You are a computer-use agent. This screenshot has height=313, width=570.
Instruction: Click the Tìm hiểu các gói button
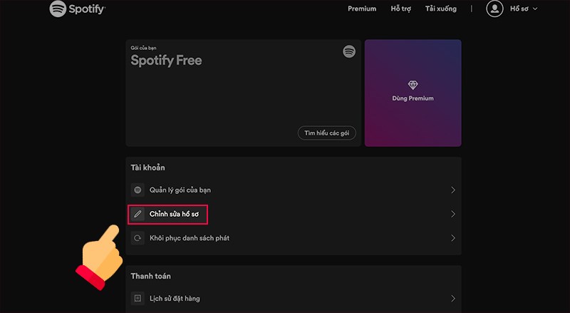pyautogui.click(x=327, y=133)
